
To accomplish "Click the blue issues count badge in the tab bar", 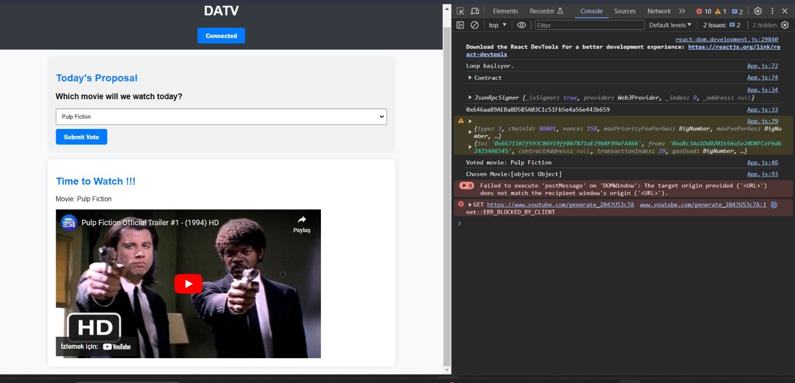I will click(x=737, y=11).
